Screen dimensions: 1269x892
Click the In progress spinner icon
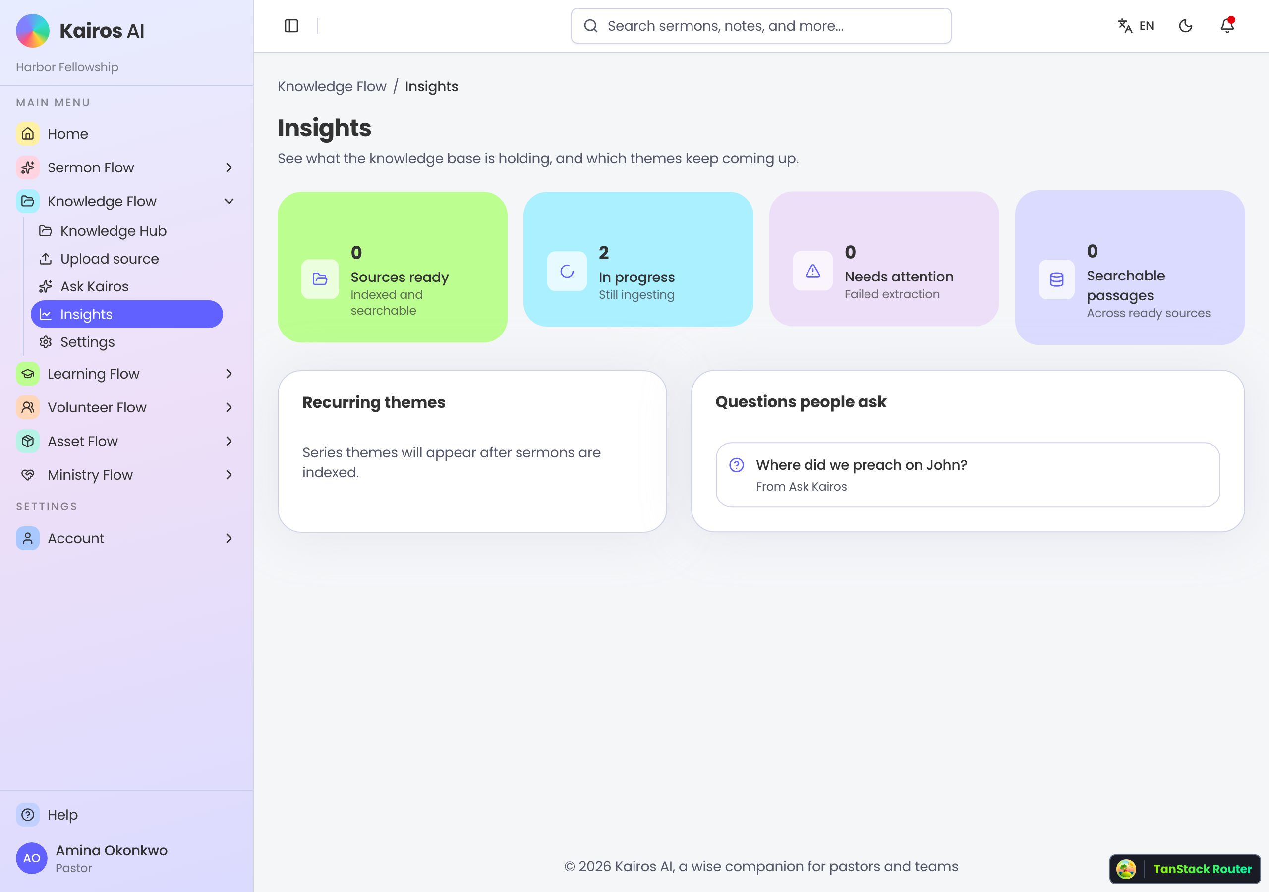567,271
